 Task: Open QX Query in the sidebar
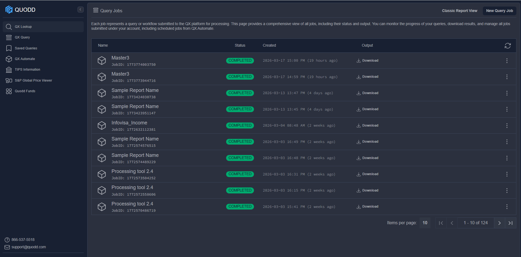pyautogui.click(x=43, y=37)
